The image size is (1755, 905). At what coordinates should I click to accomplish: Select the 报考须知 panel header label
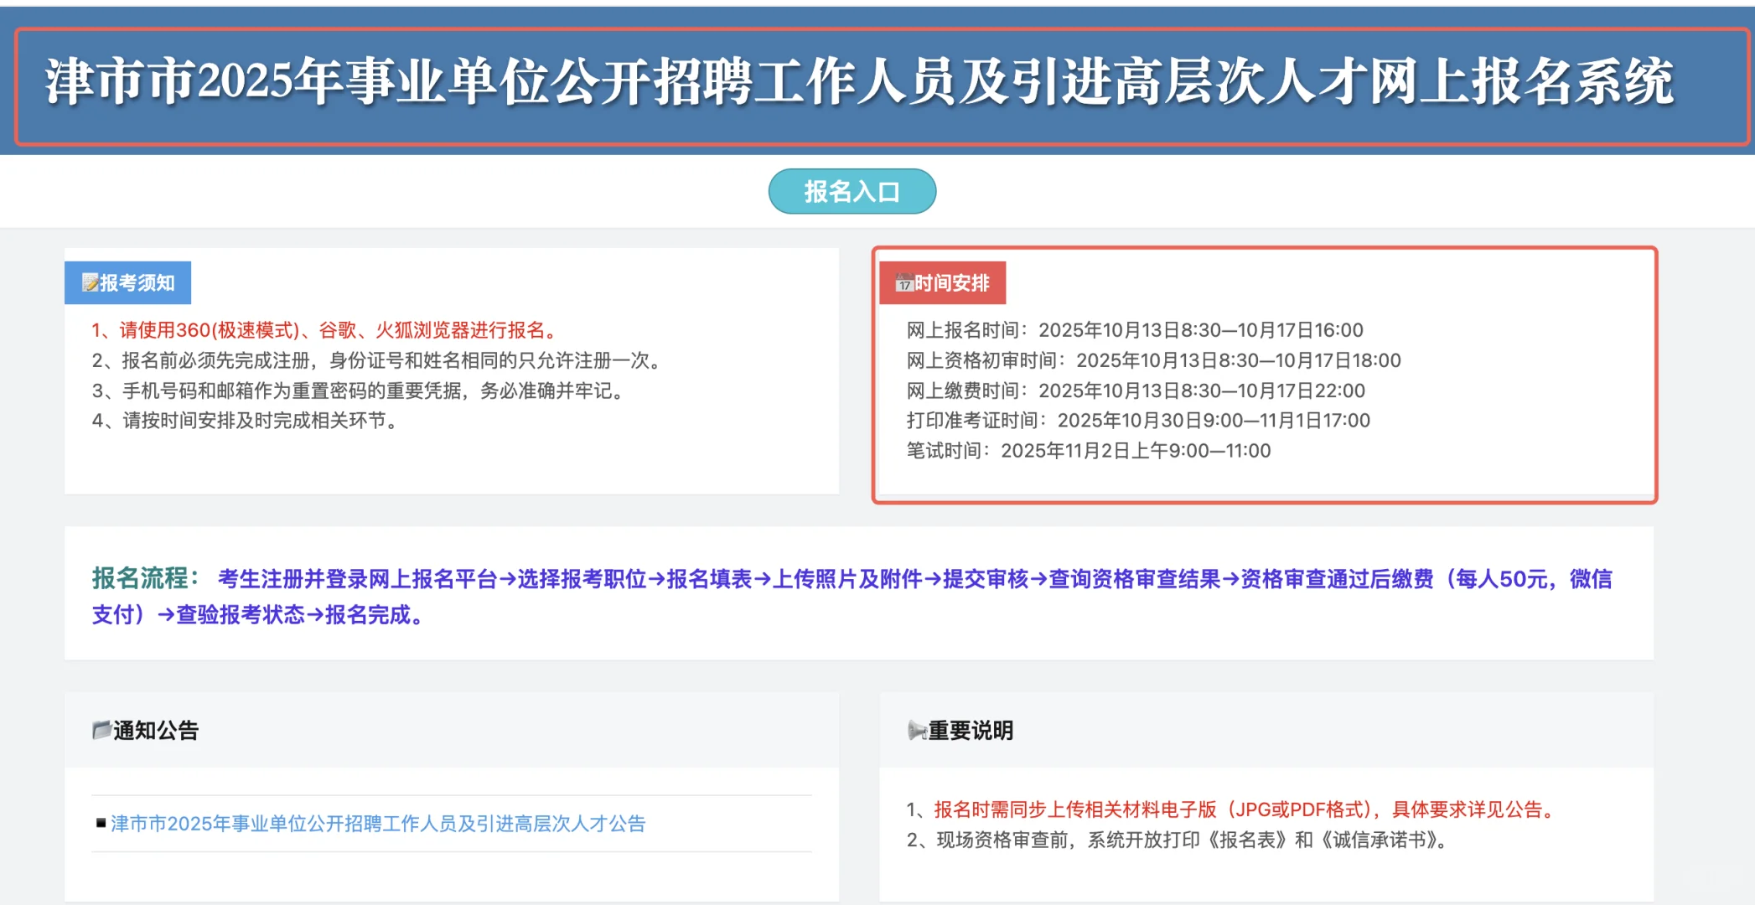click(140, 282)
